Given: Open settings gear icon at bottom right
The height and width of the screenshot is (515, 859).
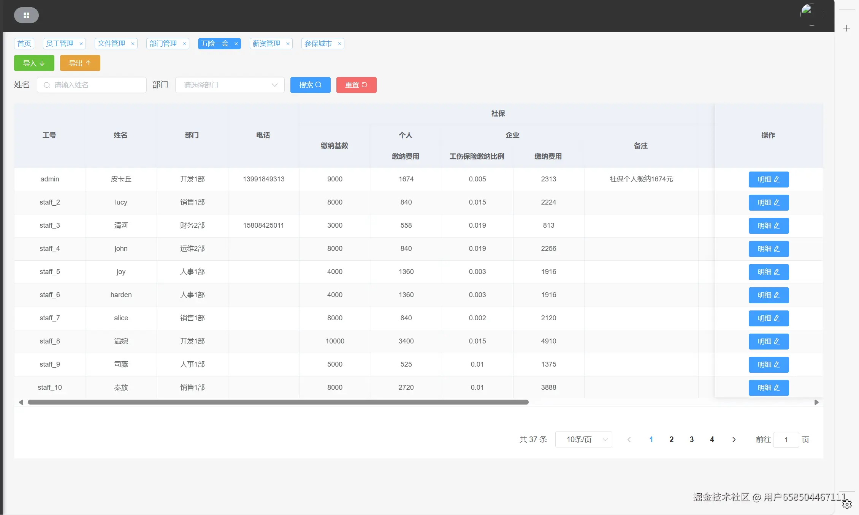Looking at the screenshot, I should 846,504.
